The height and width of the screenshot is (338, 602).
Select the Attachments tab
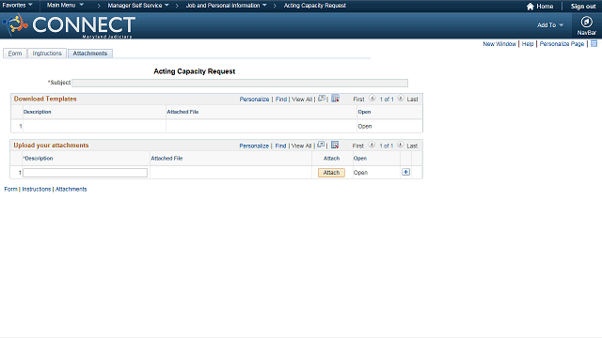tap(90, 54)
